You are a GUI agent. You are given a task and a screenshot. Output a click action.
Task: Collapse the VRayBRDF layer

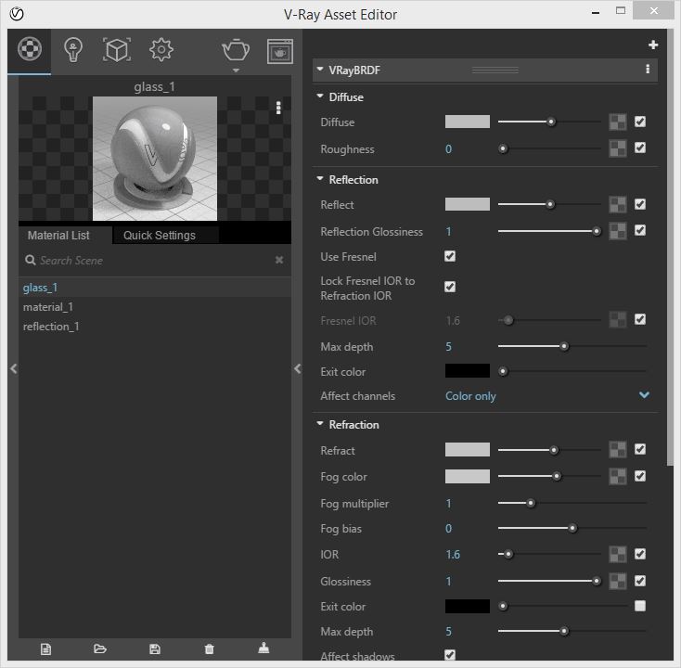pos(320,69)
